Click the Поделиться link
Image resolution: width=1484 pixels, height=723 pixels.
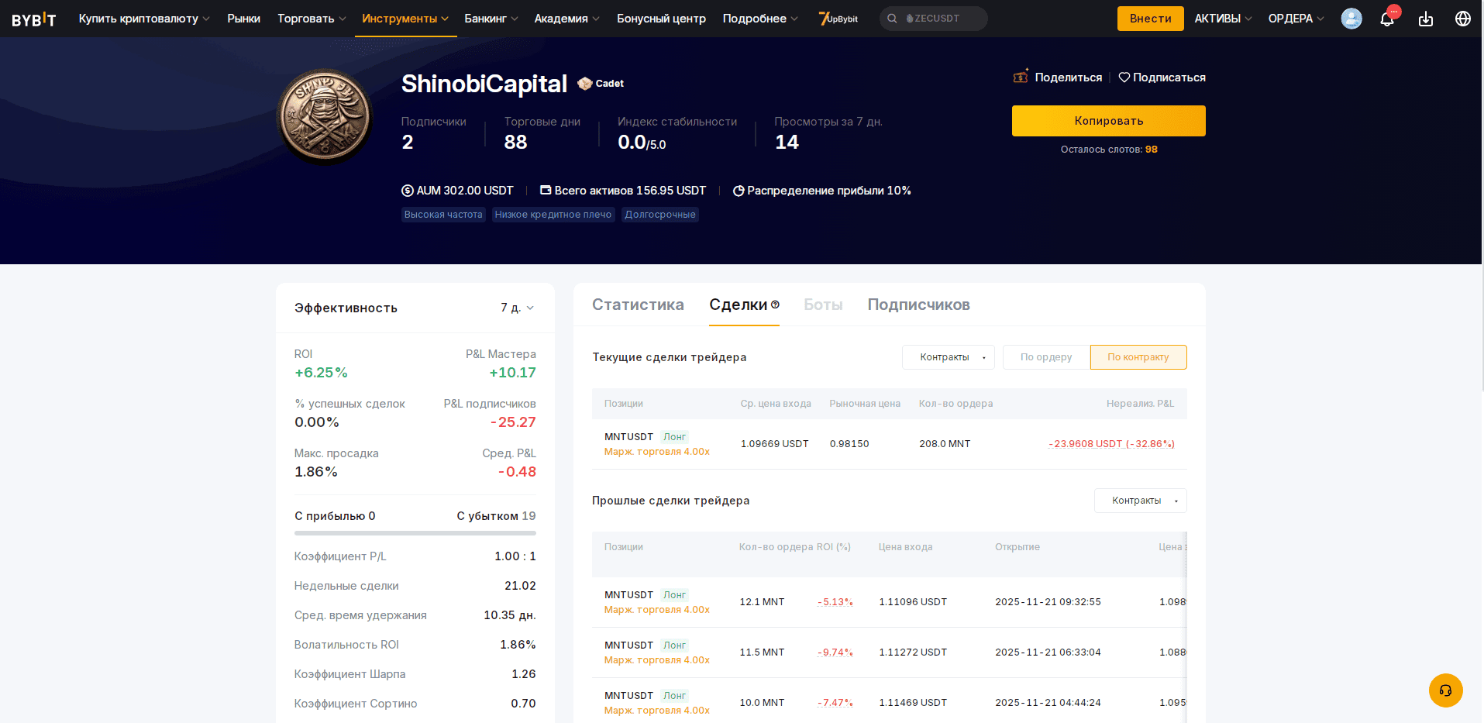coord(1068,77)
